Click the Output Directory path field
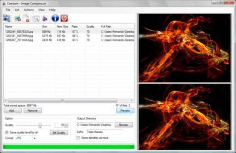 tap(95, 125)
